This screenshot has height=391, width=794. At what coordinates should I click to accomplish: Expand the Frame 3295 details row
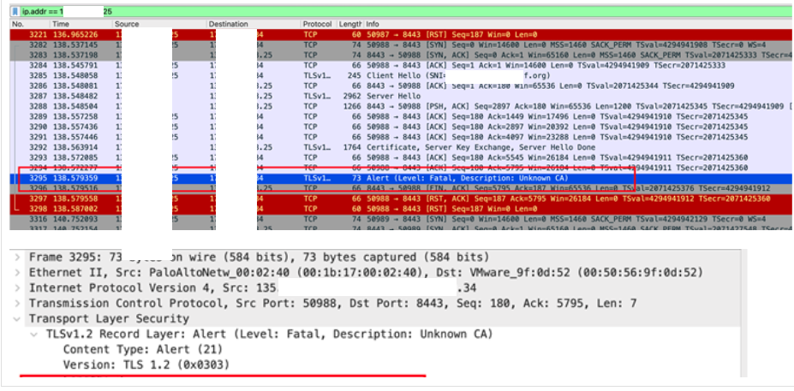[17, 257]
